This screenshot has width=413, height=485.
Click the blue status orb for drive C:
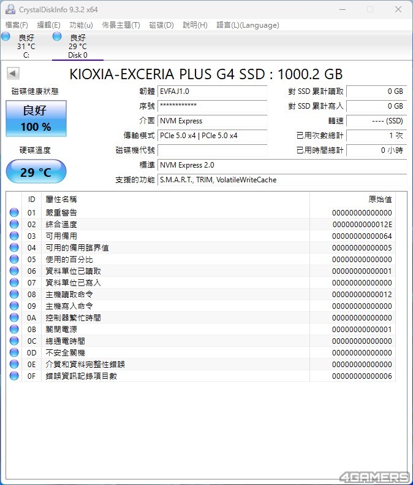click(x=6, y=36)
